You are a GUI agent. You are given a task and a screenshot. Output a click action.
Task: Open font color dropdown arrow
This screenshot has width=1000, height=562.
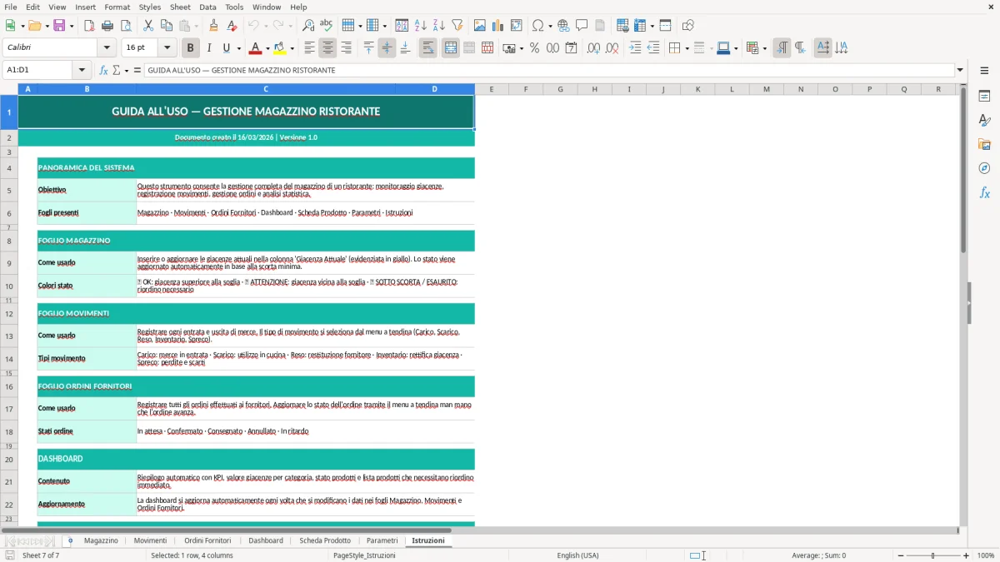[267, 48]
